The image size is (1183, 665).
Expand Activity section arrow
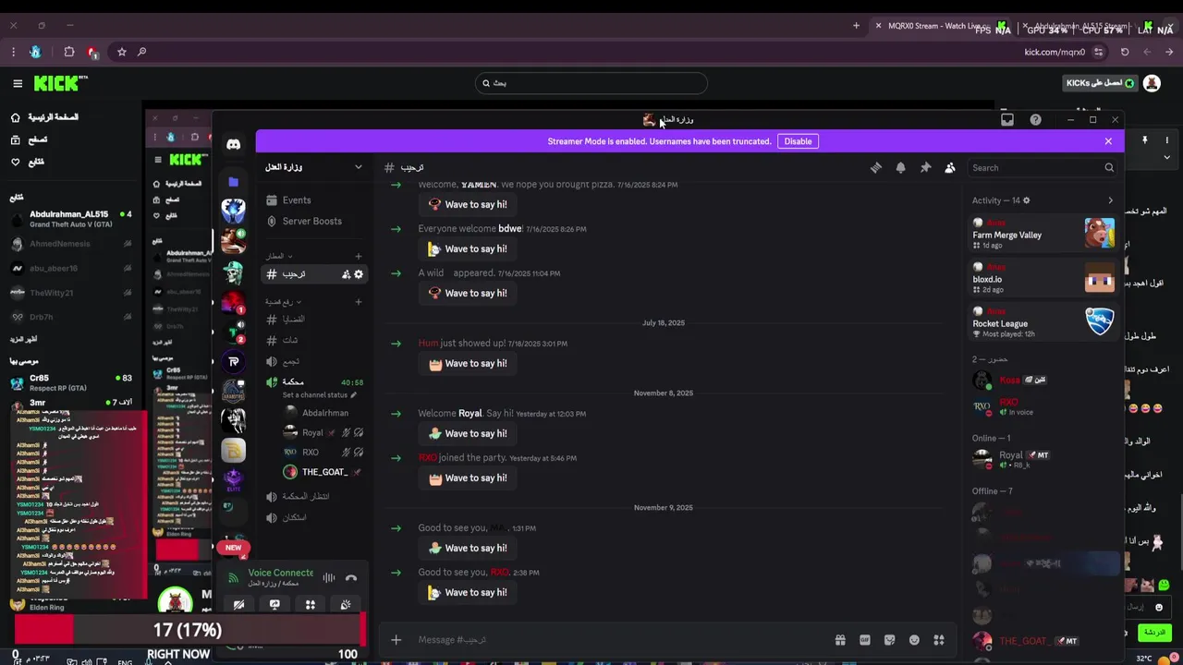(1110, 200)
